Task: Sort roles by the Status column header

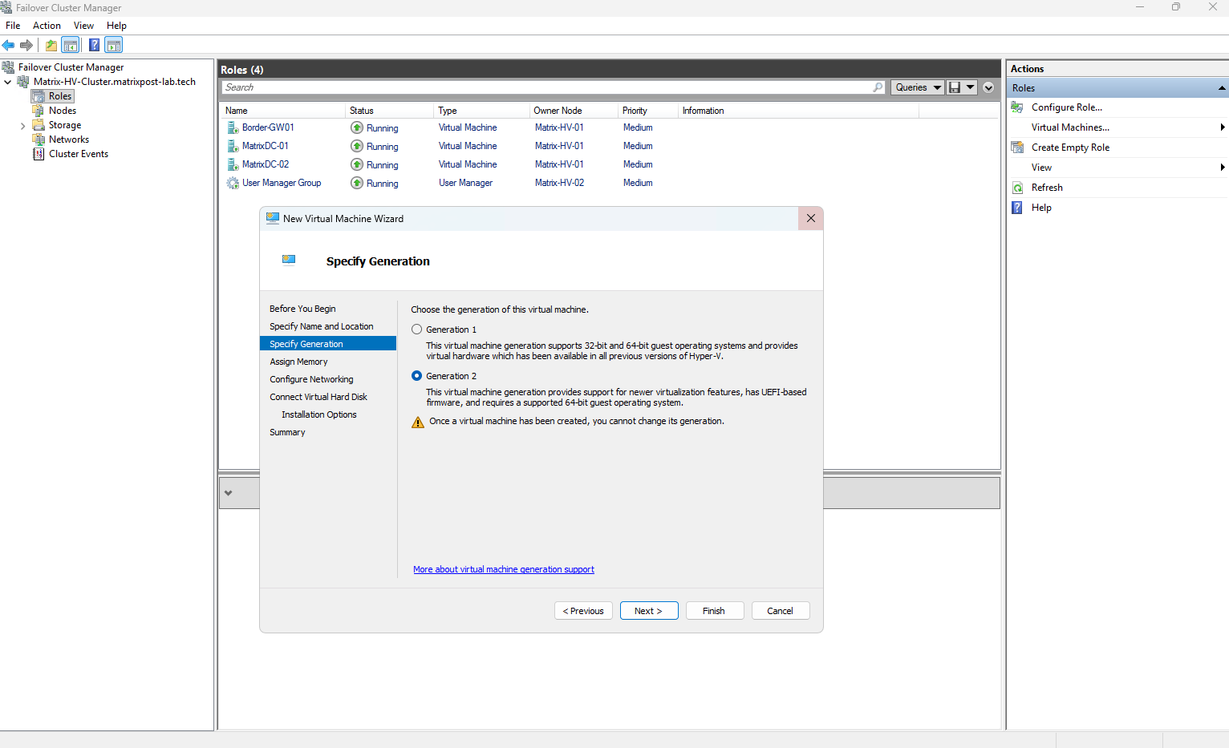Action: pyautogui.click(x=389, y=111)
